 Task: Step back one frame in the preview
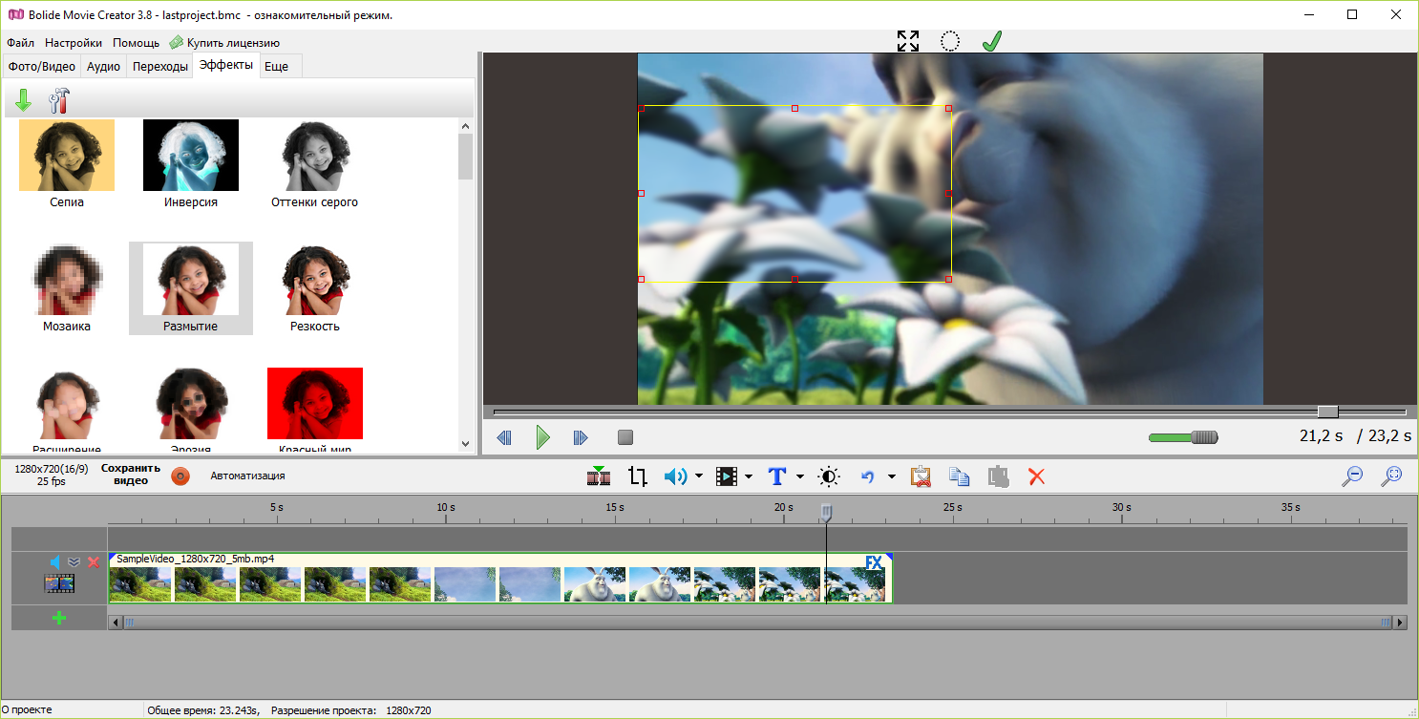(x=504, y=437)
